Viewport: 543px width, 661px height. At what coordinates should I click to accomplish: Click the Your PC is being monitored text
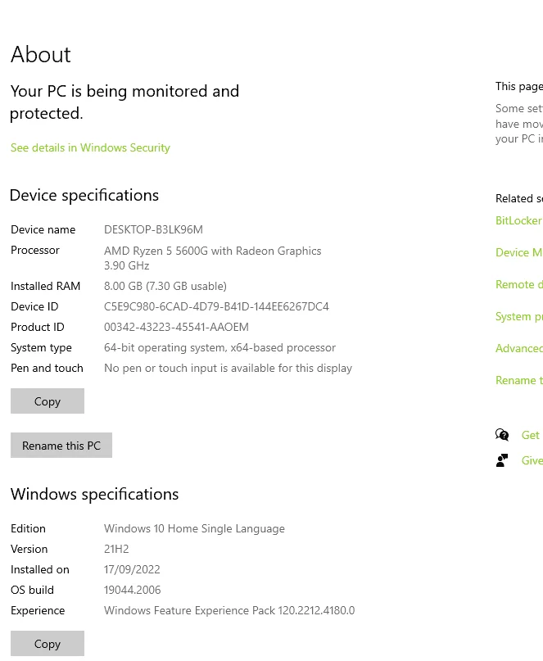[x=124, y=102]
